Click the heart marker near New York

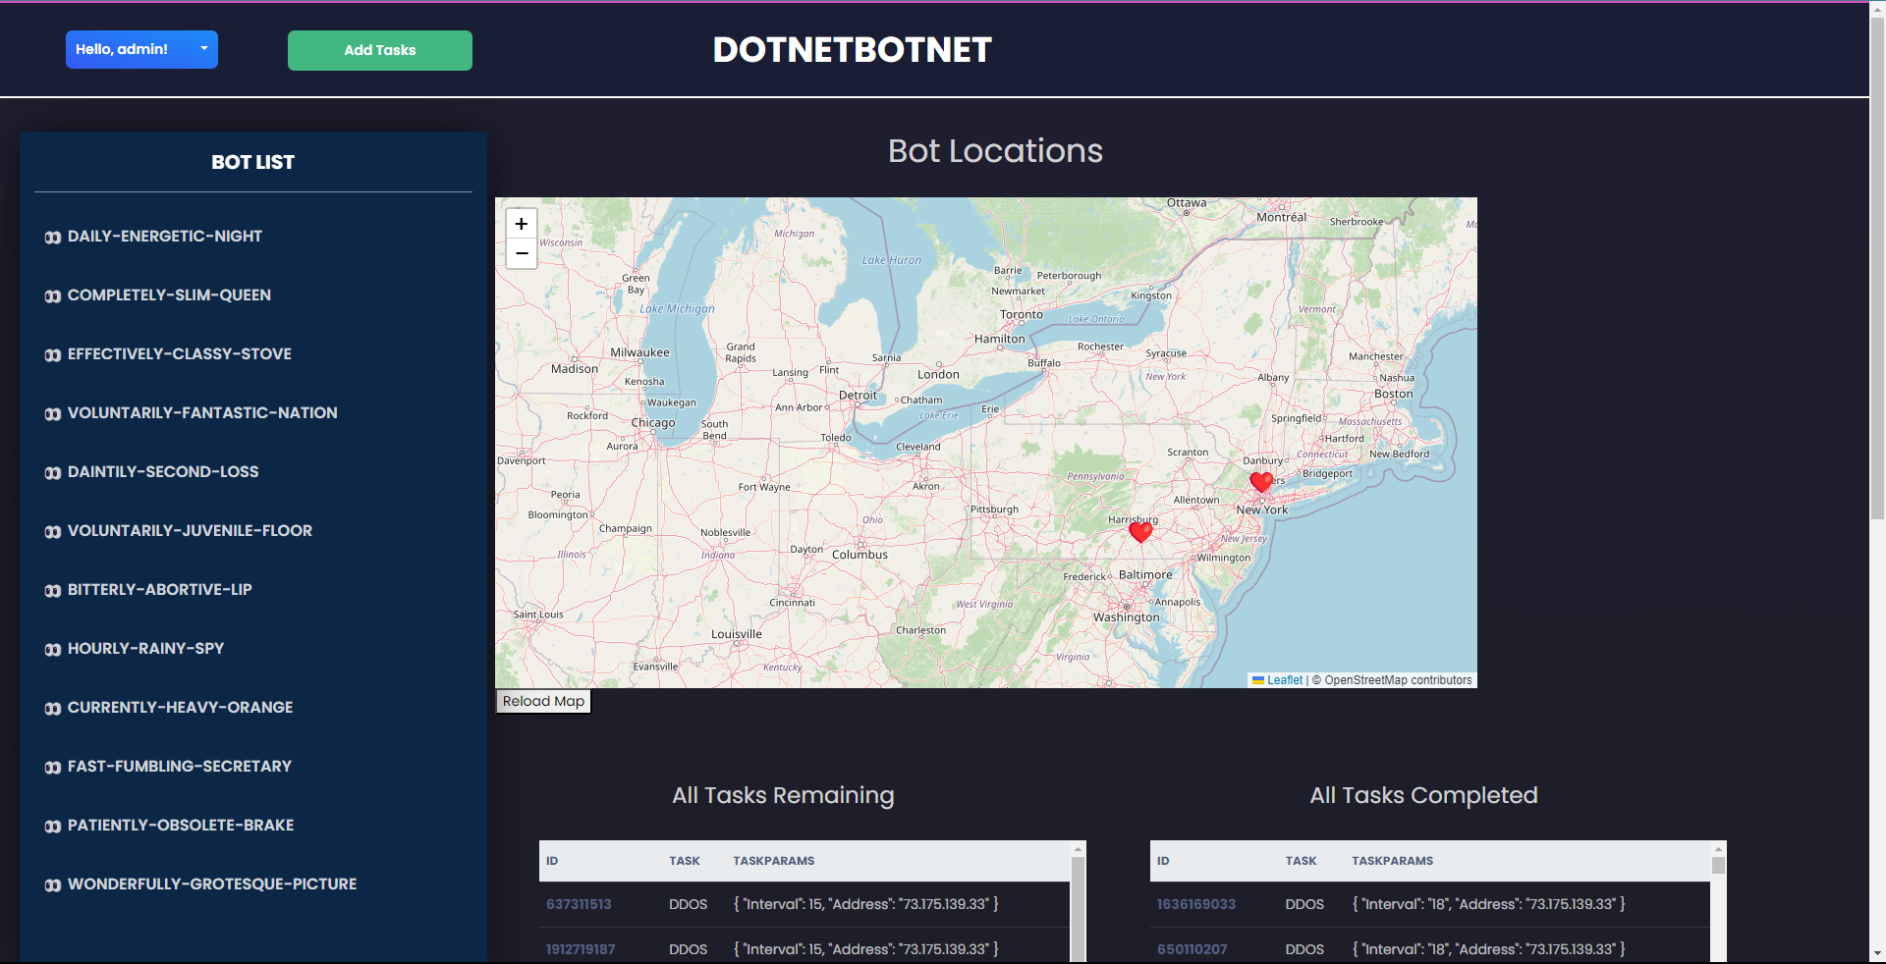click(x=1261, y=481)
